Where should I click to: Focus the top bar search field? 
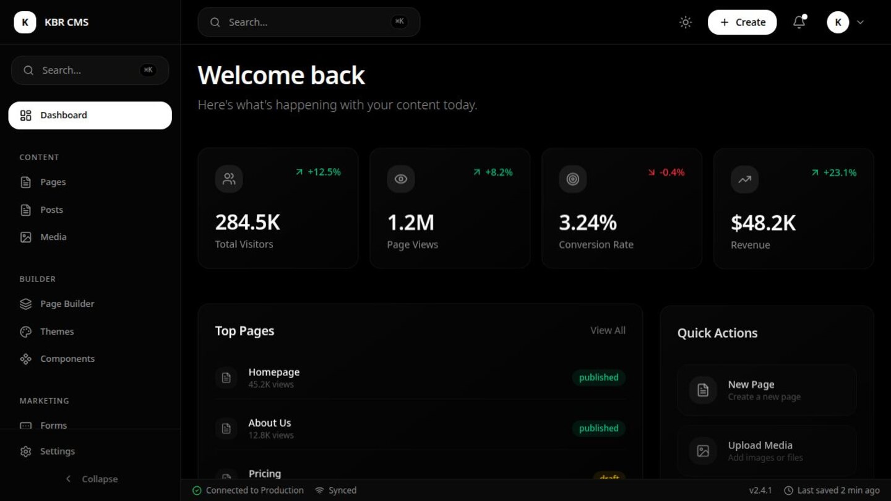(309, 22)
